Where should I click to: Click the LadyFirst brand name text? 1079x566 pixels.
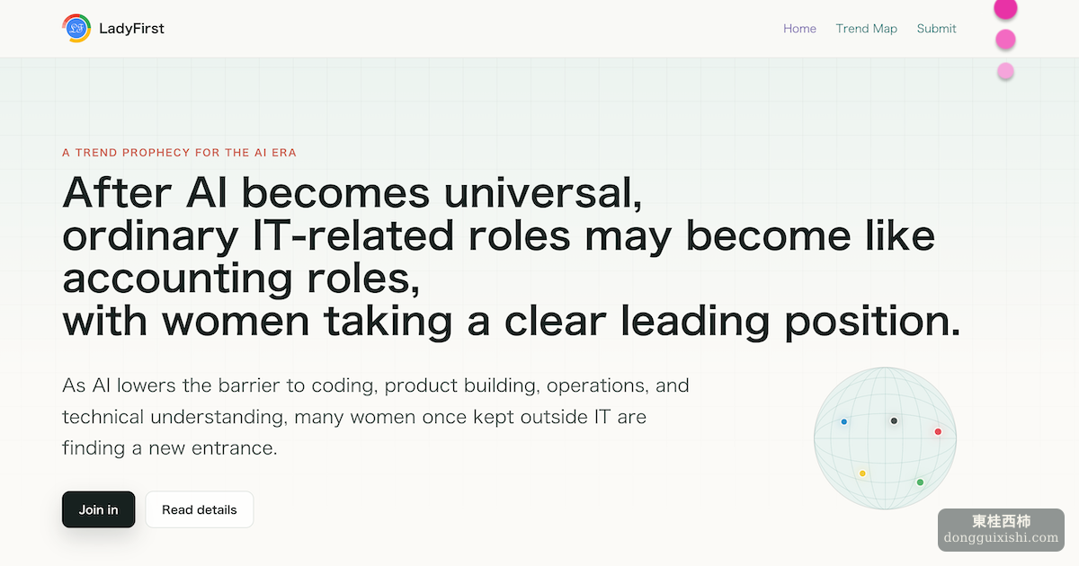point(131,29)
